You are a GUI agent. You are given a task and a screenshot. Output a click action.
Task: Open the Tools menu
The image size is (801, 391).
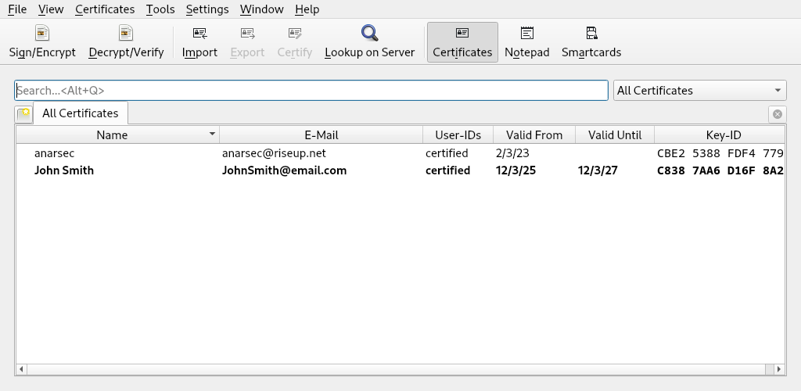[x=160, y=9]
